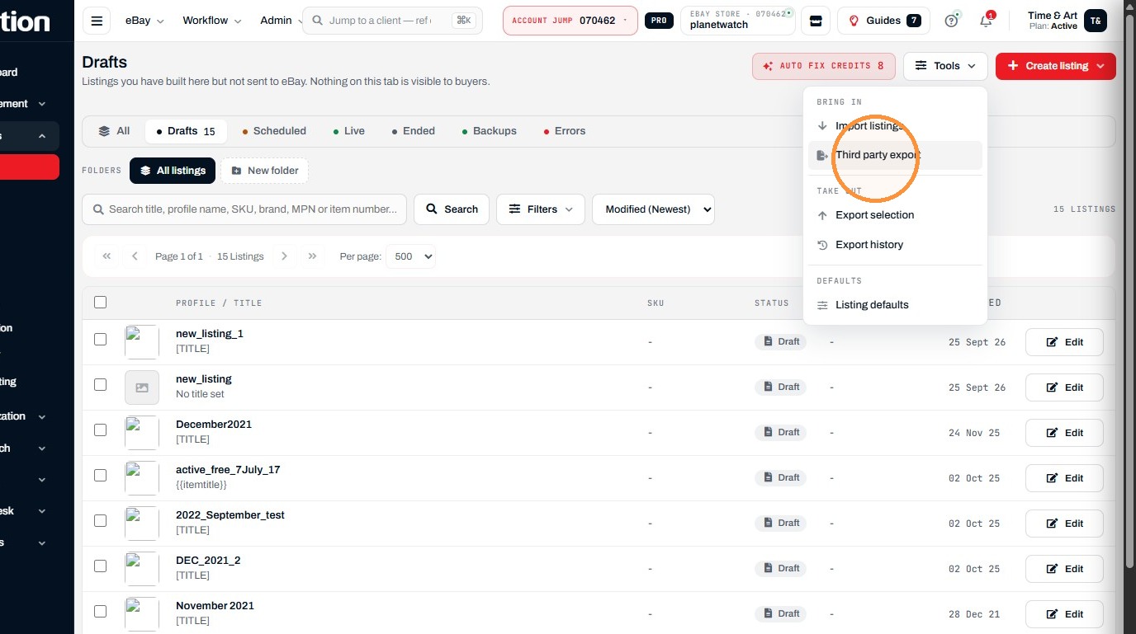Click the Create listing button
This screenshot has width=1136, height=634.
1055,66
